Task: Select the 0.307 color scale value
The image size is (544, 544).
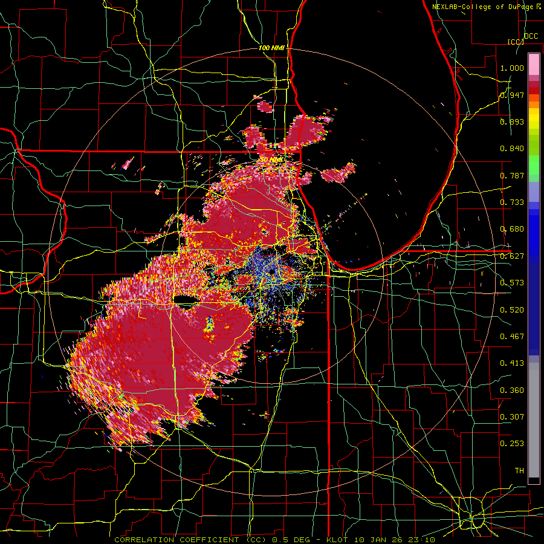Action: pyautogui.click(x=512, y=417)
